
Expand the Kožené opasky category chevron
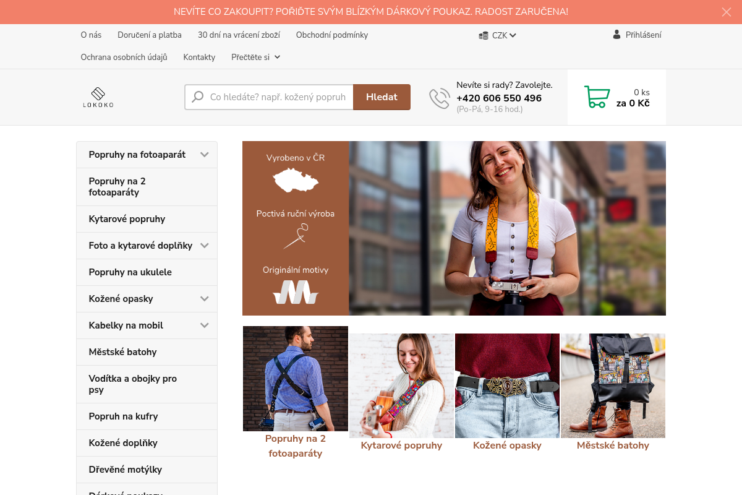coord(205,299)
